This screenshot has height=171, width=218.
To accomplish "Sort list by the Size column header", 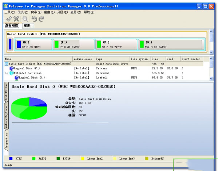I will (158, 59).
